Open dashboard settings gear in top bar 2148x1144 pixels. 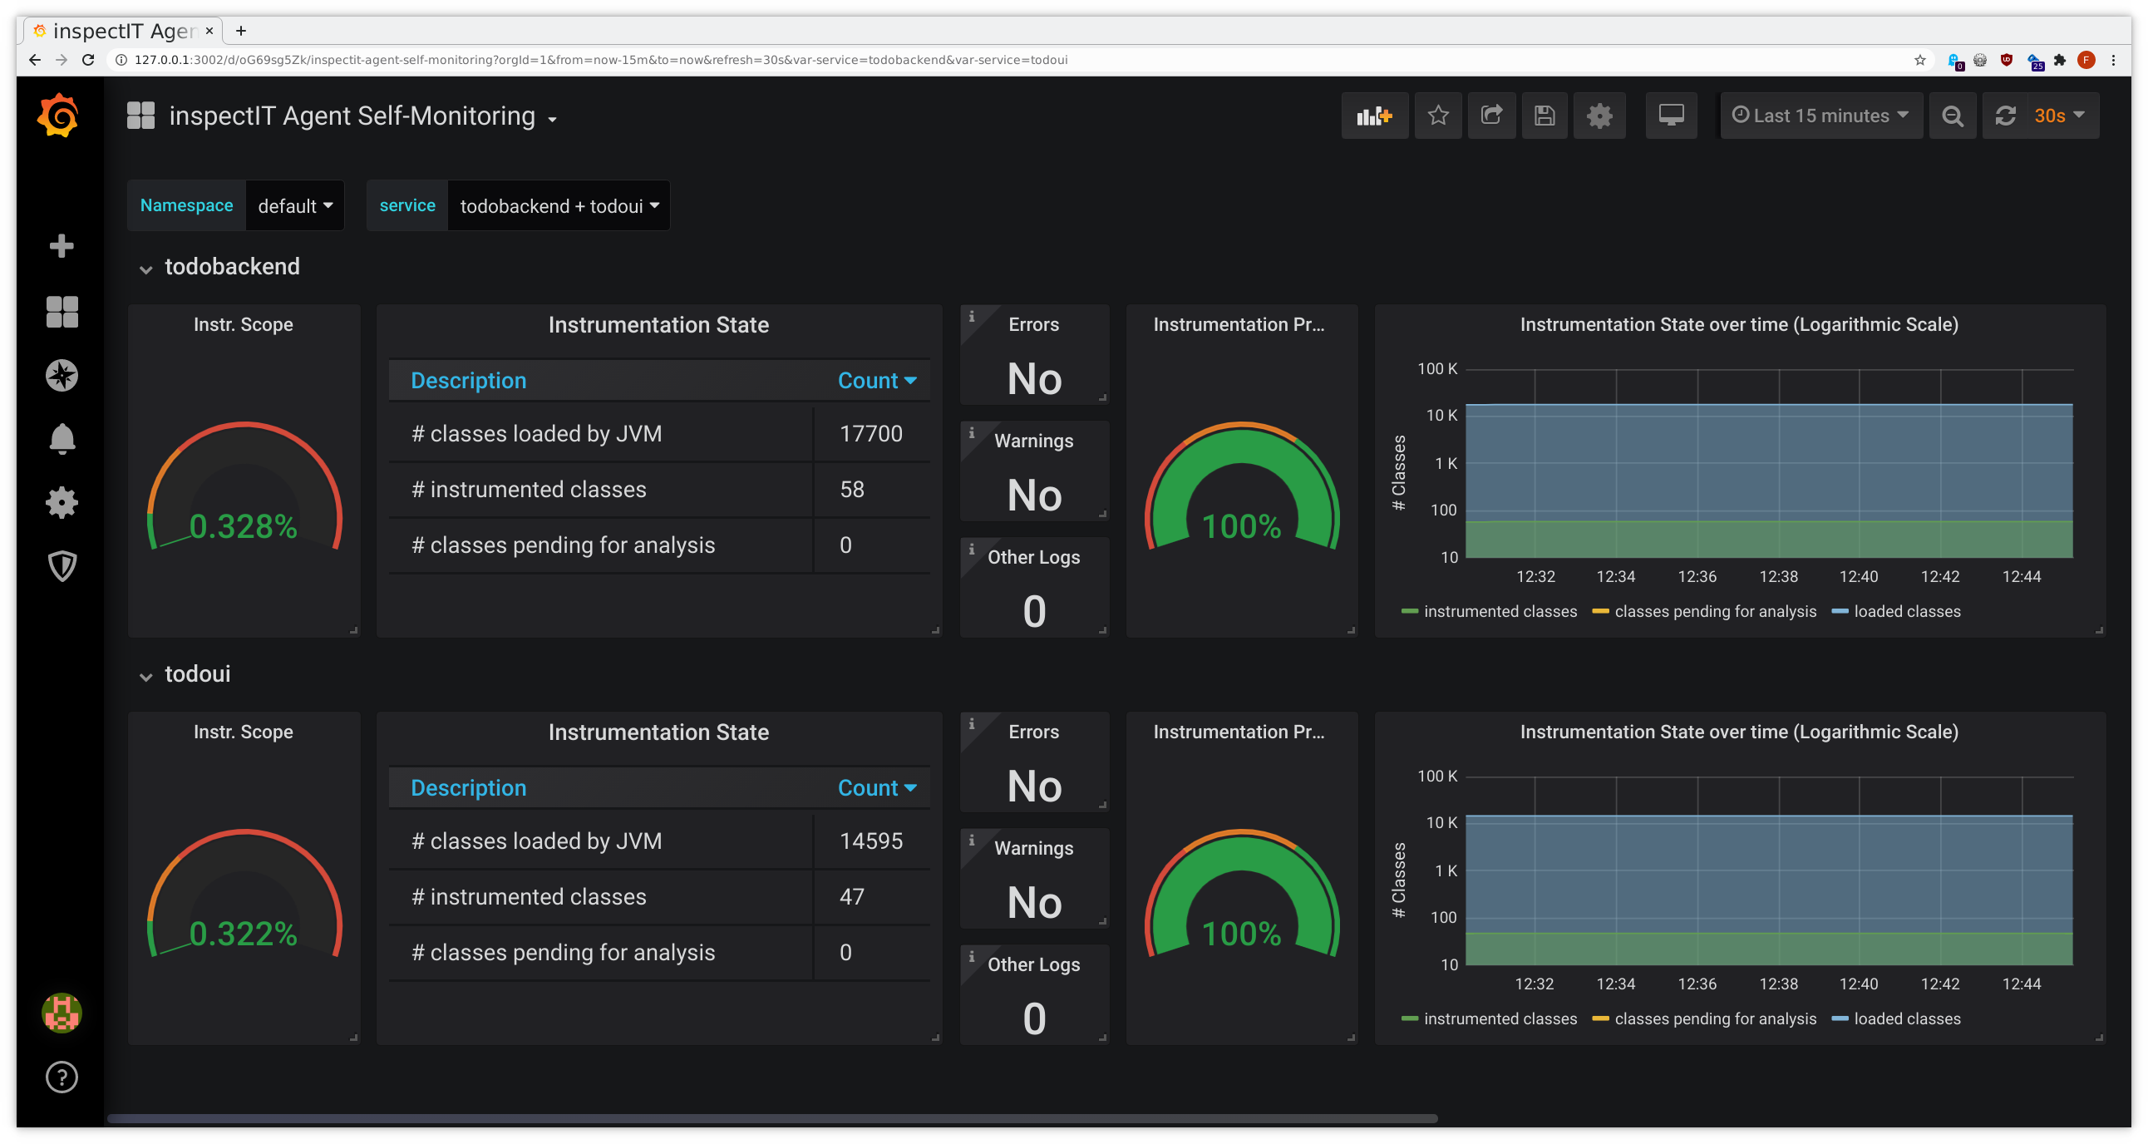1599,116
